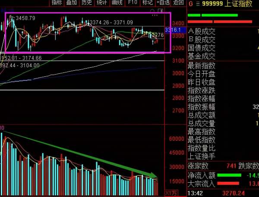This screenshot has width=259, height=197.
Task: Add the index to watchlist with +自选
Action: tap(162, 3)
